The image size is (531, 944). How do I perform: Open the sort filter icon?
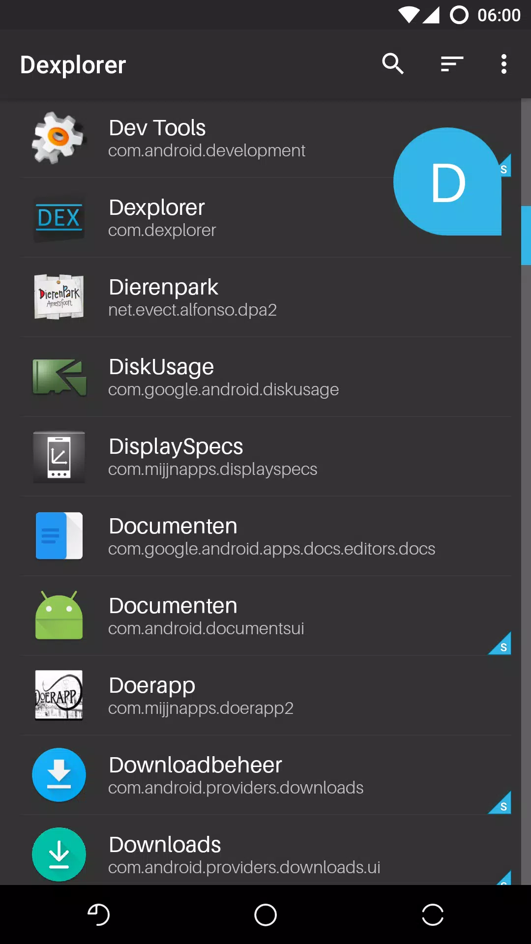pyautogui.click(x=452, y=64)
